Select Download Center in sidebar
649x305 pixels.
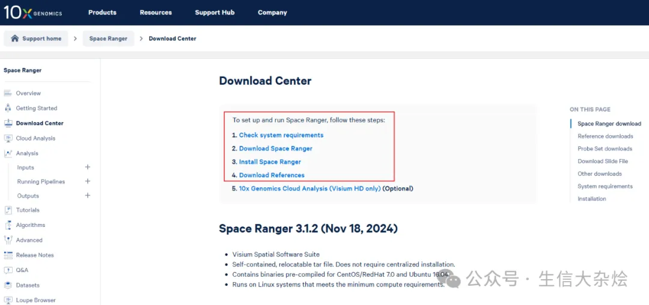tap(40, 123)
